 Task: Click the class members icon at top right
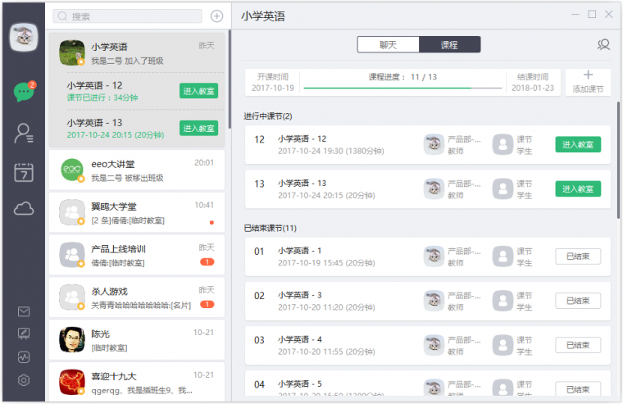coord(604,45)
